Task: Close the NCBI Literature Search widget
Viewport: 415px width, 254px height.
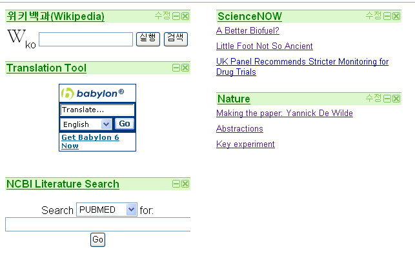Action: 185,184
